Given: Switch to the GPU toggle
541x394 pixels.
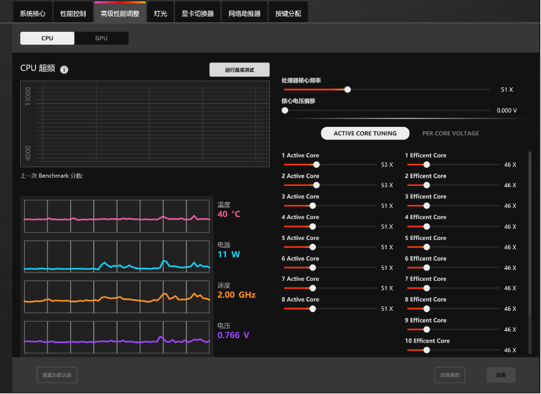Looking at the screenshot, I should [x=101, y=38].
